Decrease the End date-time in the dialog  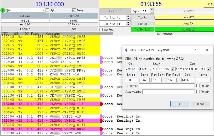pos(208,70)
